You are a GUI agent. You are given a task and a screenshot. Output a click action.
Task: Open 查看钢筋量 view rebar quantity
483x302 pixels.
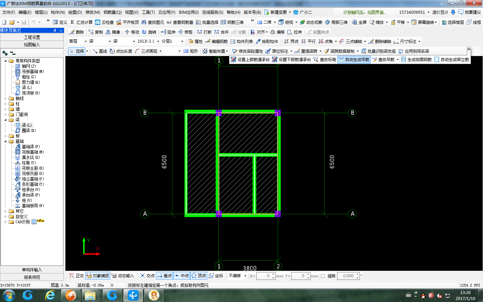(180, 22)
